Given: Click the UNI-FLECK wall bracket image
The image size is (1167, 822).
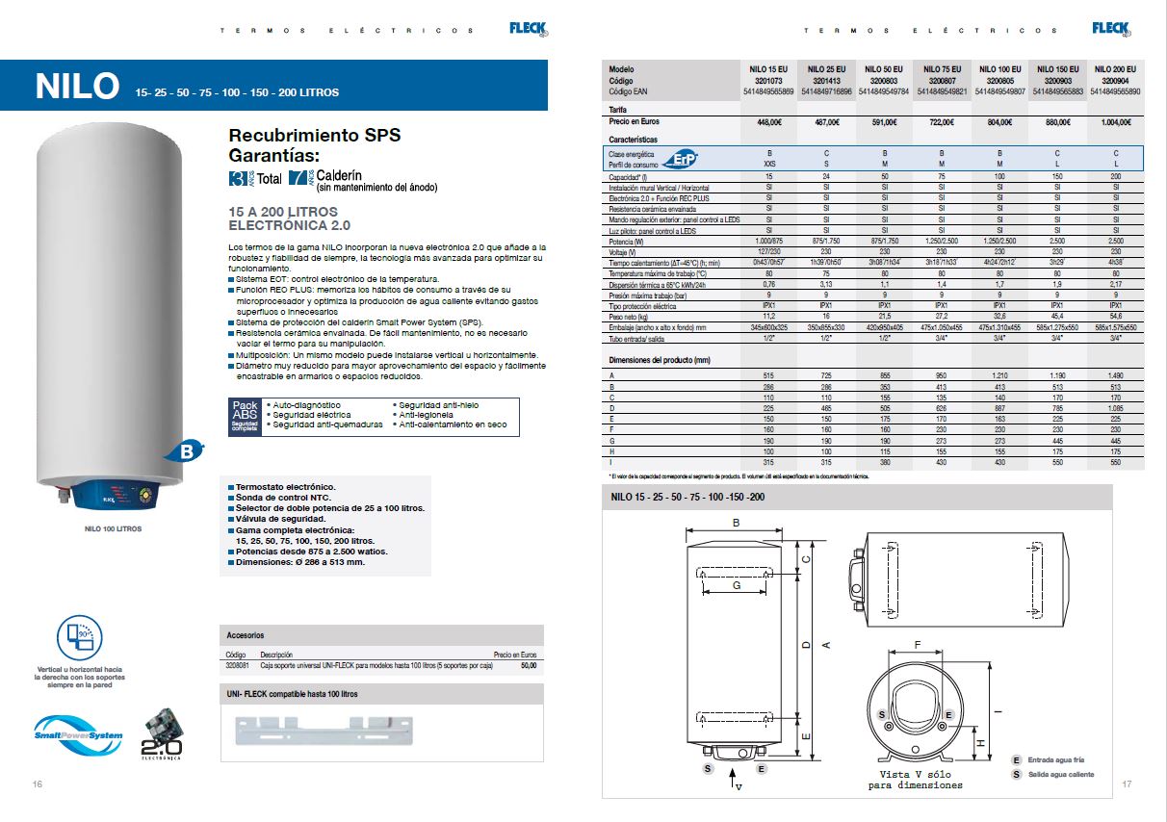Looking at the screenshot, I should [324, 733].
